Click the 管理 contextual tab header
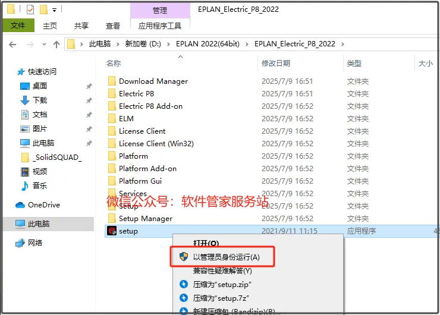440x315 pixels. [160, 10]
